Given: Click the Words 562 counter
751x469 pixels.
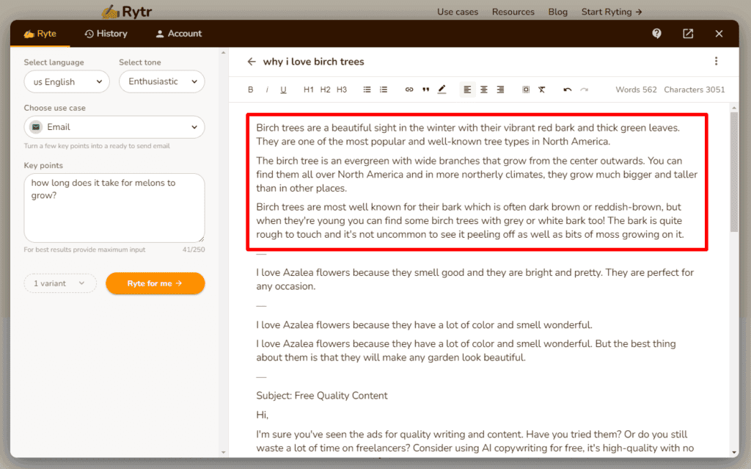Looking at the screenshot, I should (x=636, y=90).
